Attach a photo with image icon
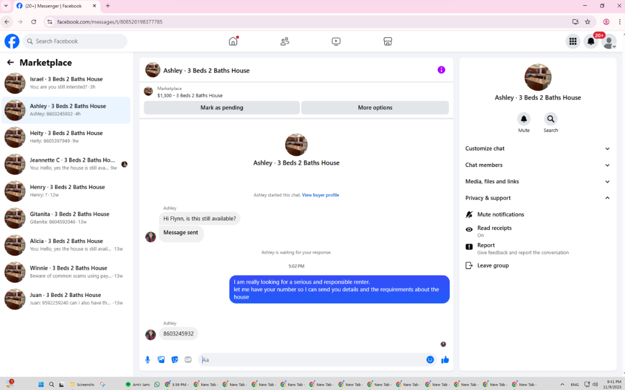Viewport: 625px width, 390px height. (161, 359)
